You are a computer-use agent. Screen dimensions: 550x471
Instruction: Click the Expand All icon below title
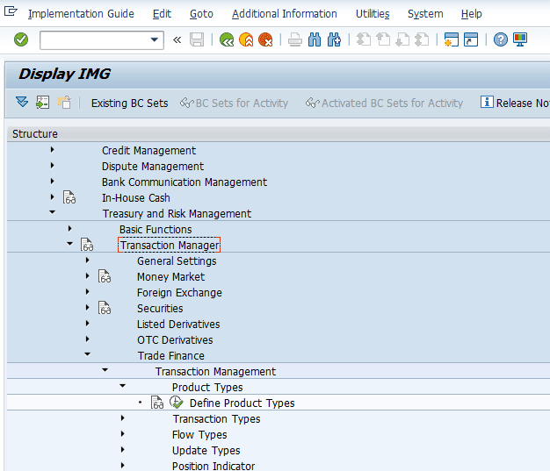point(22,103)
